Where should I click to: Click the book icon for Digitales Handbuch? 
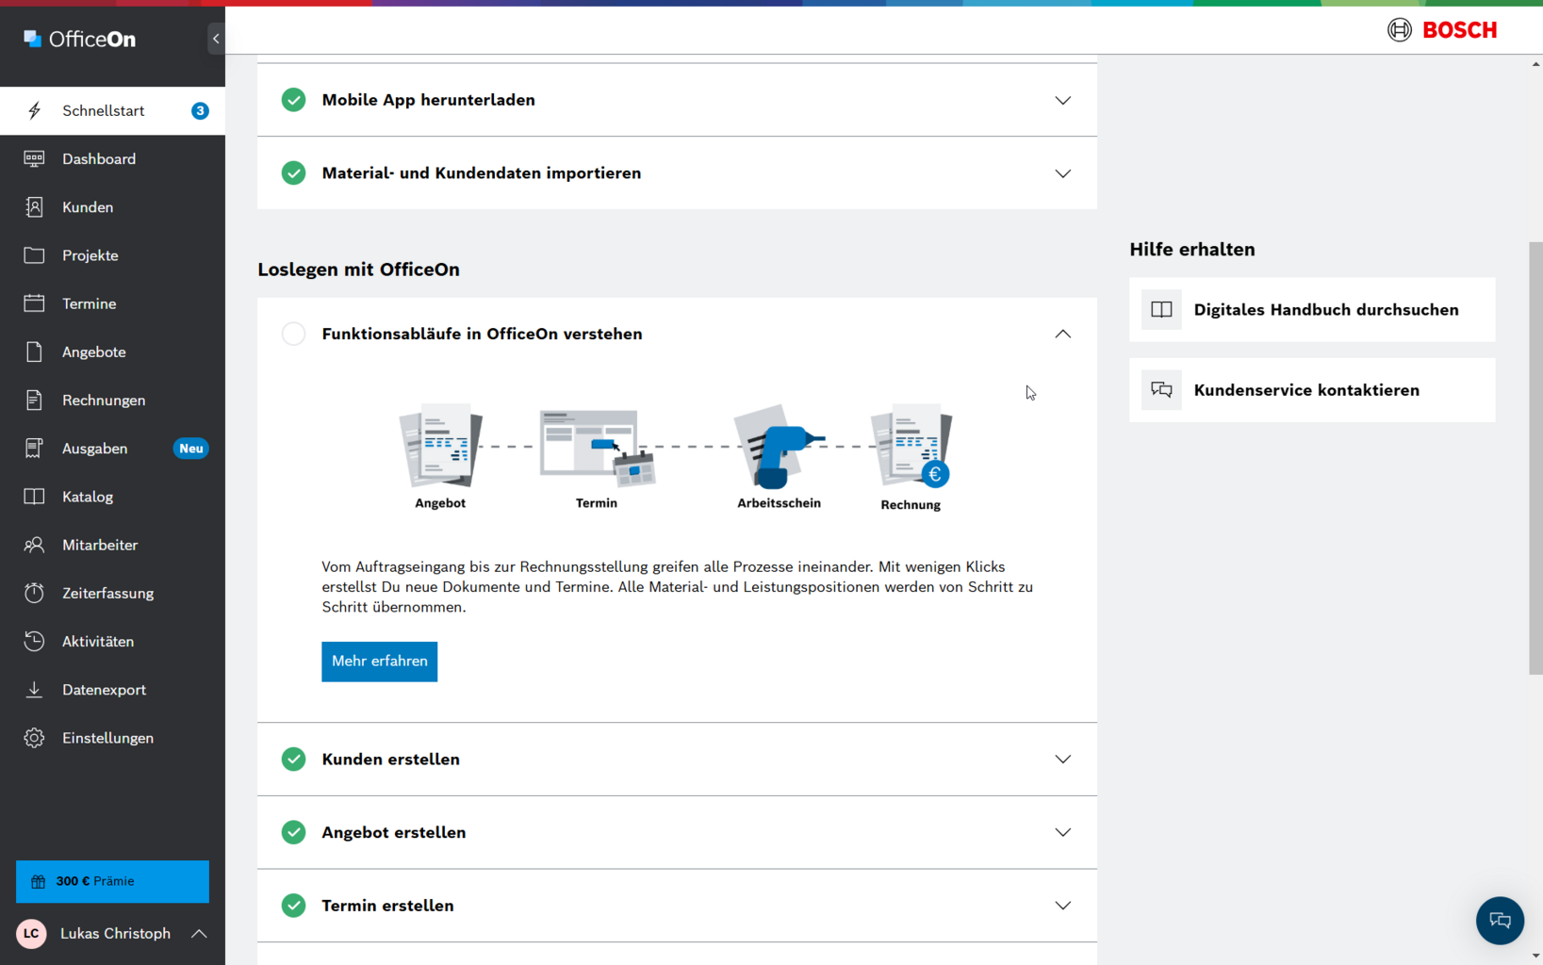pos(1161,310)
